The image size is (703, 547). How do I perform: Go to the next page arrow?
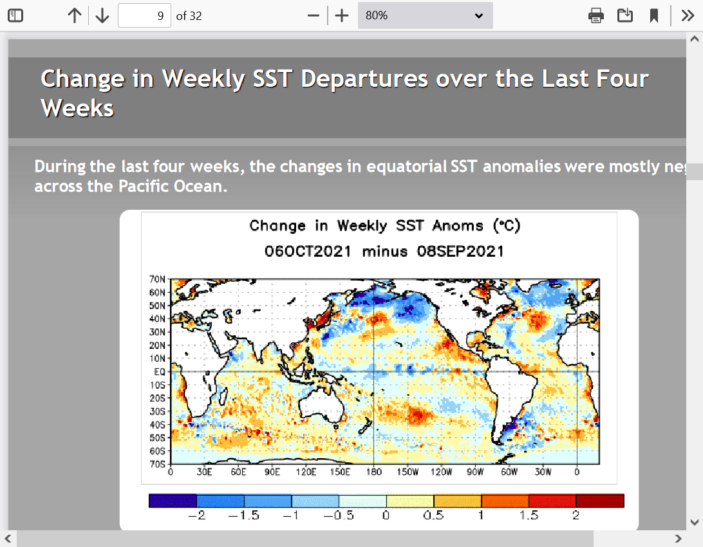click(x=102, y=15)
